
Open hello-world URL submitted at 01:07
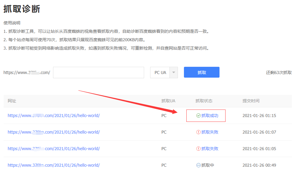(54, 132)
